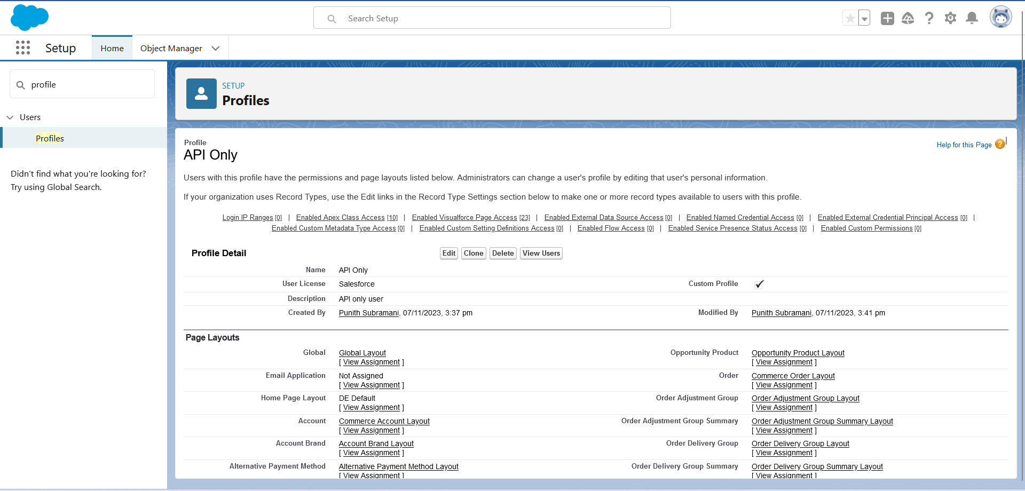
Task: Click the favorites star icon
Action: point(850,18)
